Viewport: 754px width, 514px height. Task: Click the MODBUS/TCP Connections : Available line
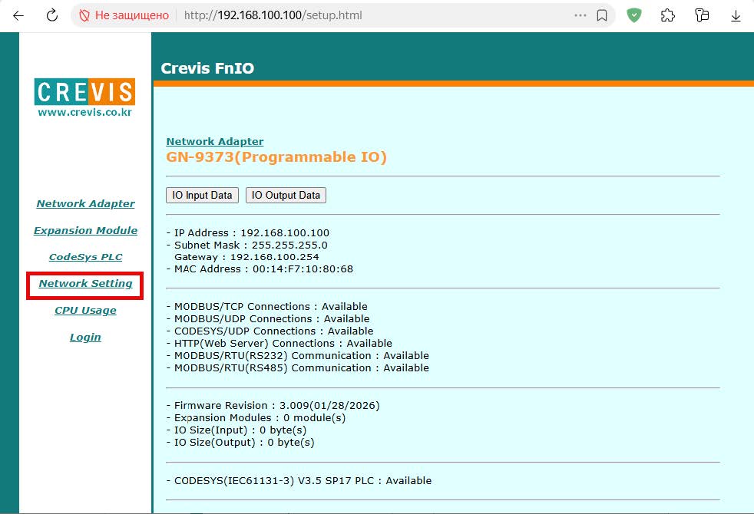tap(267, 306)
